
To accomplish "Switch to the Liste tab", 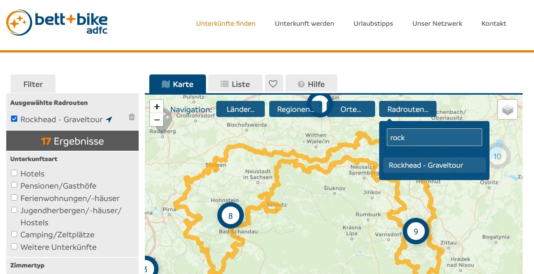I will point(235,84).
